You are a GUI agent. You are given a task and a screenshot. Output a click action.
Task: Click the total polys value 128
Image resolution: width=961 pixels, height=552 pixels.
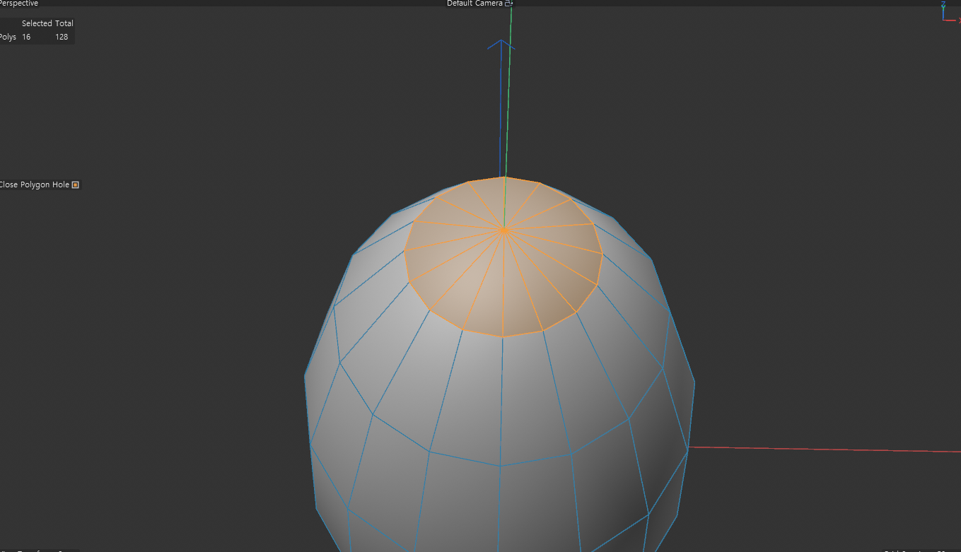point(62,37)
